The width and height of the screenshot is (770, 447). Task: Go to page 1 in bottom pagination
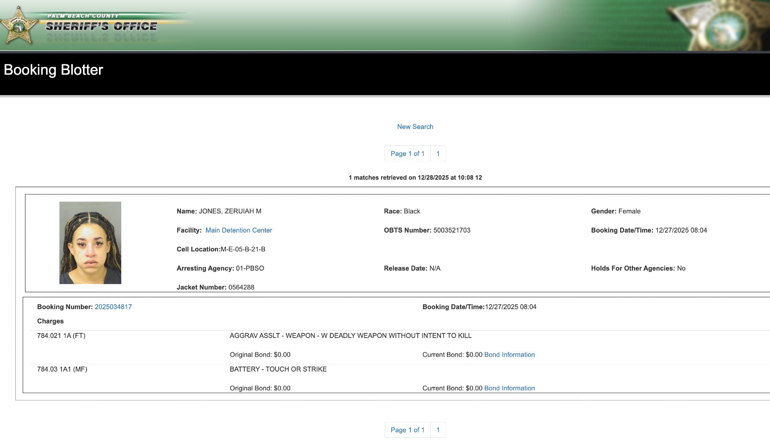pos(438,430)
